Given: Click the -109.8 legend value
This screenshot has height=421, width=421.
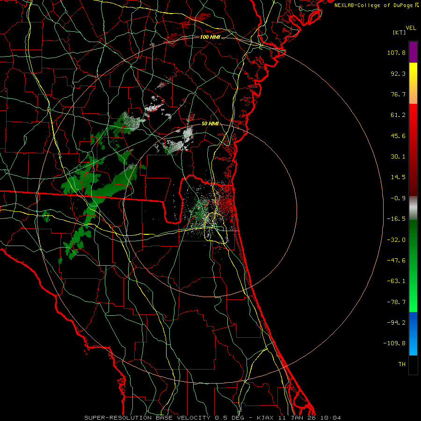Looking at the screenshot, I should 394,343.
